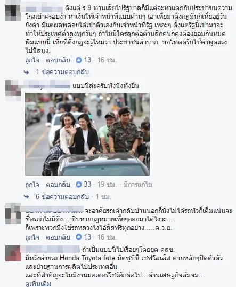View edit history via มีการแก้ไข

coord(138,185)
